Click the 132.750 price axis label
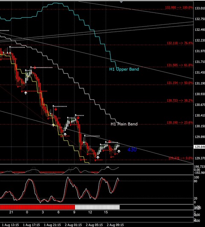This screenshot has width=205, height=227. 200,19
